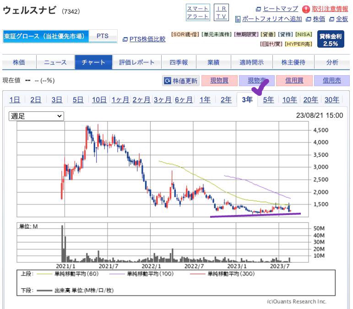Click the popup icon before 全板
Image resolution: width=353 pixels, height=309 pixels.
click(x=331, y=19)
